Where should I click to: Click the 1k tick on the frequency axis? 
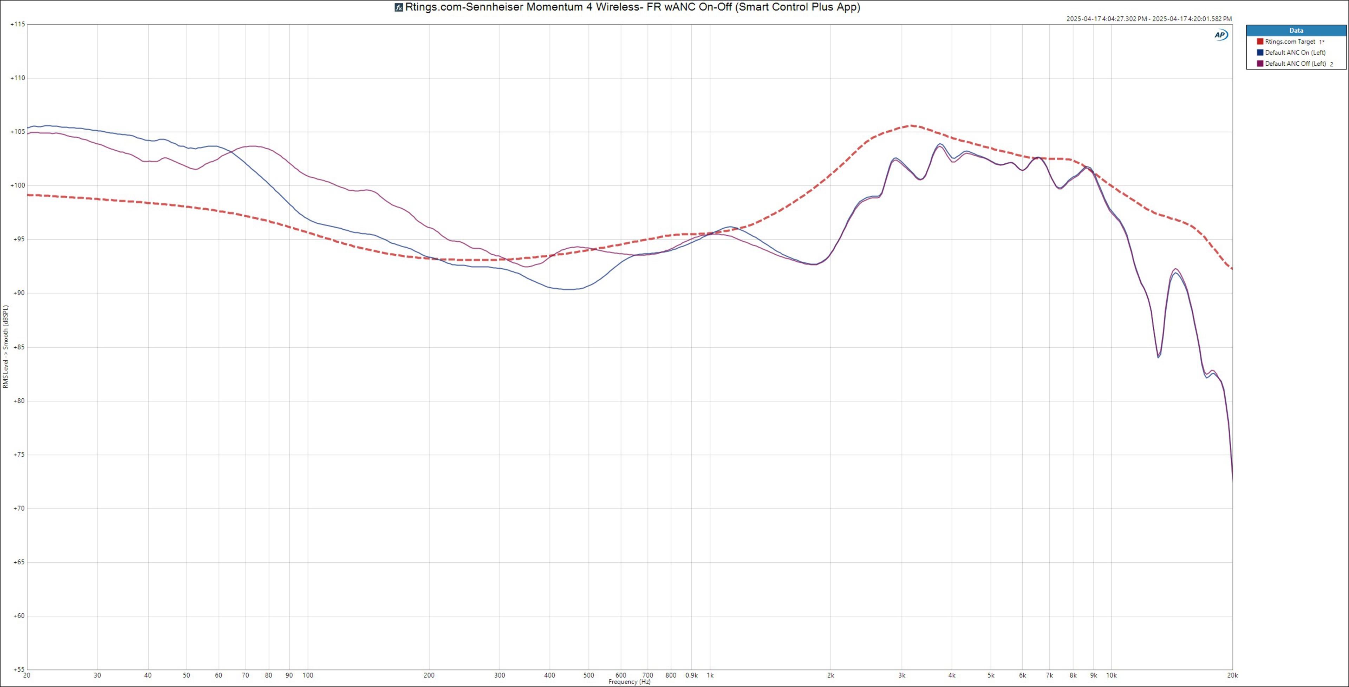click(x=710, y=675)
